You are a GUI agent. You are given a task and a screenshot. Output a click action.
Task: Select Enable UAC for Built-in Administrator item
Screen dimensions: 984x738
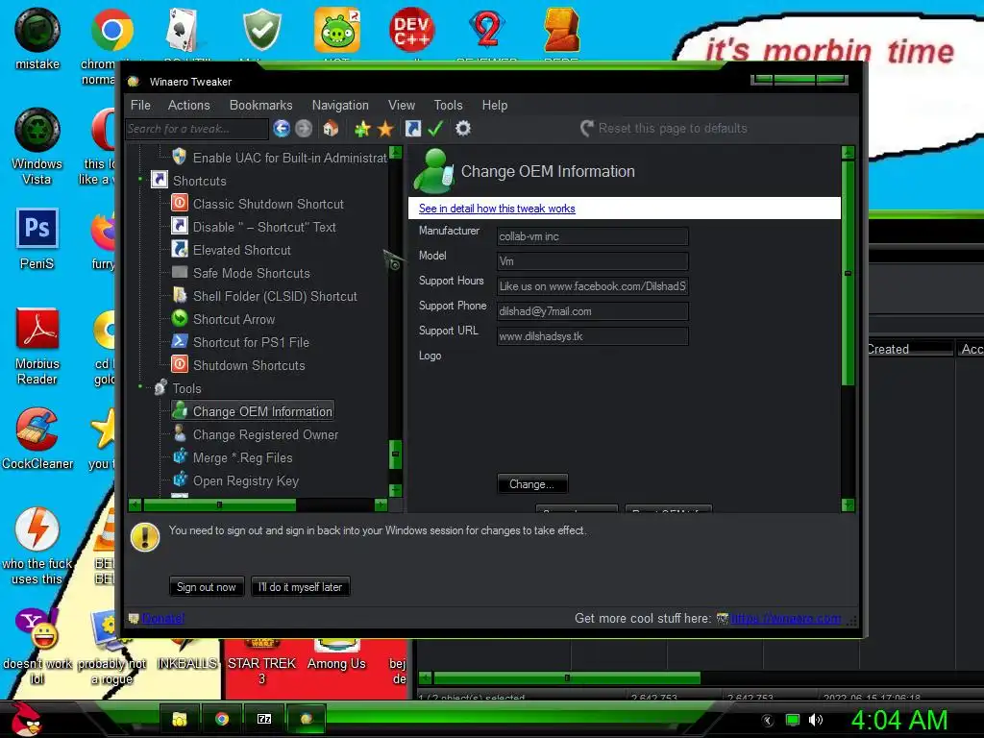tap(290, 158)
